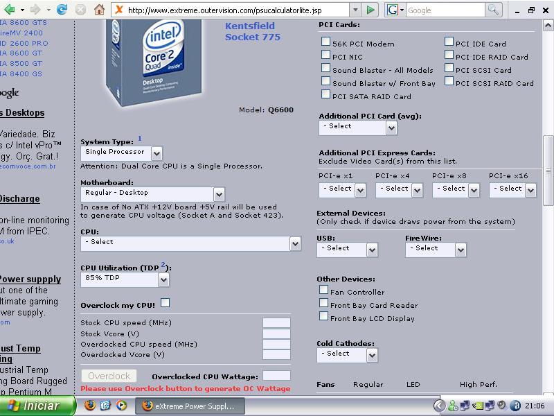Open the PCI-e x8 dropdown
The width and height of the screenshot is (554, 416).
point(456,190)
